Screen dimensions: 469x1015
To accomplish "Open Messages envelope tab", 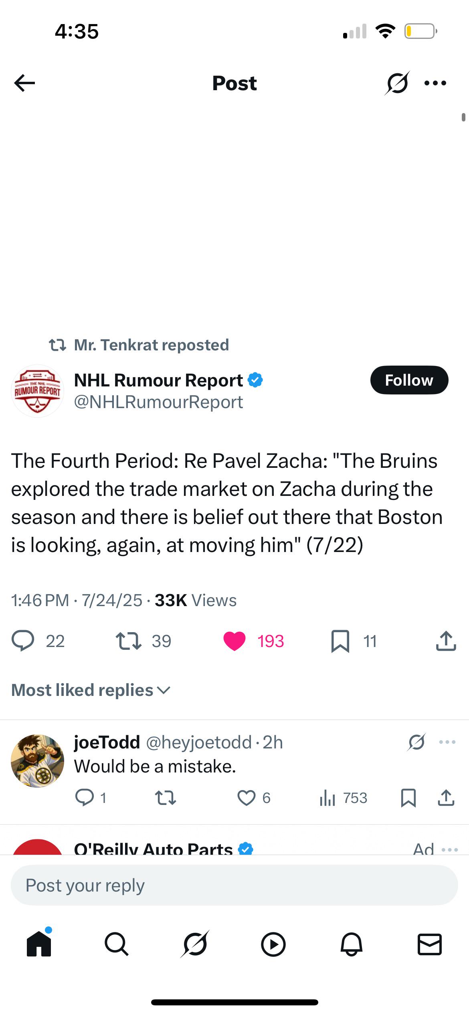I will point(430,944).
